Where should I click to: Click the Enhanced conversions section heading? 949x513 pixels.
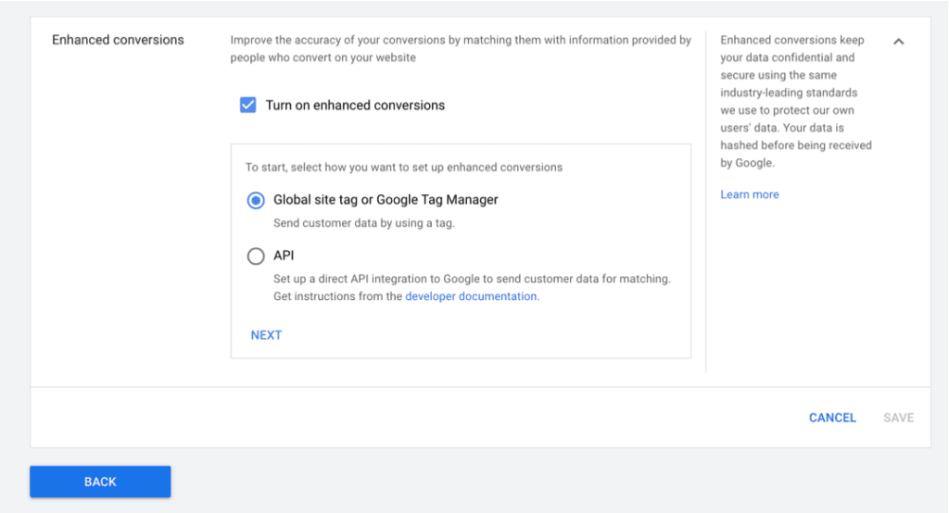click(118, 40)
